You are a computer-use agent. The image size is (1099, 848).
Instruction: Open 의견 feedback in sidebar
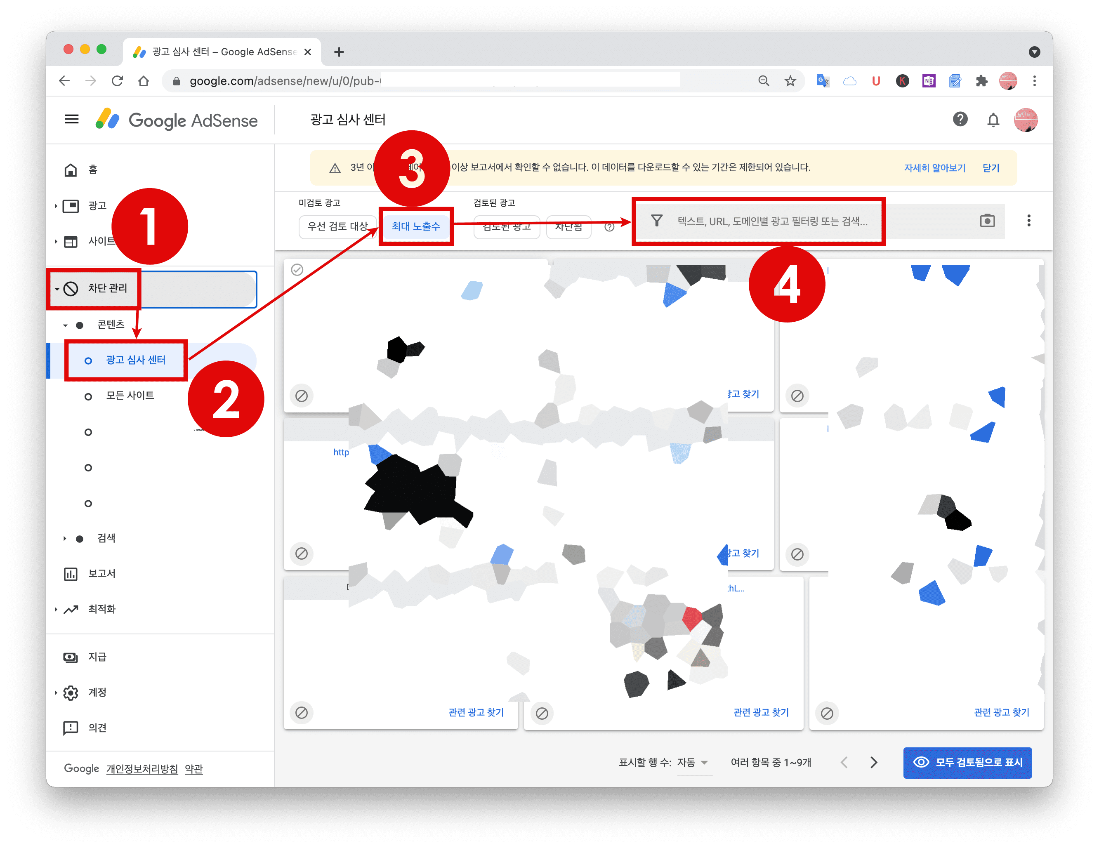coord(97,728)
